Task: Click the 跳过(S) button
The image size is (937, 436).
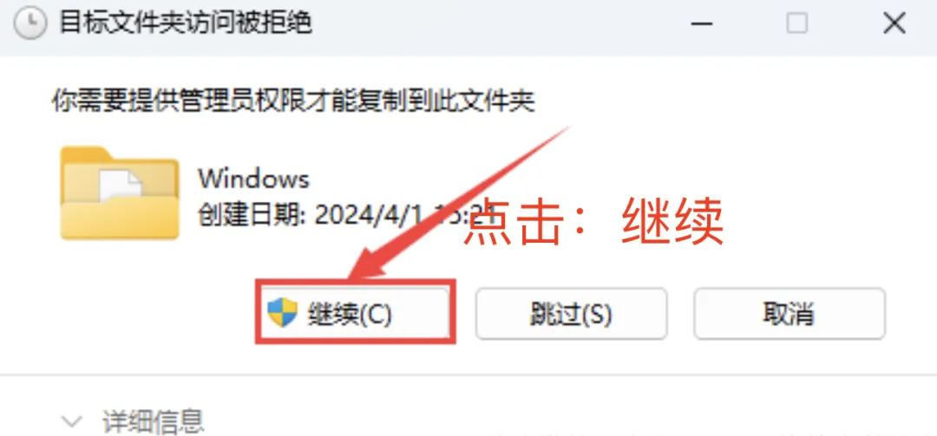Action: pos(571,314)
